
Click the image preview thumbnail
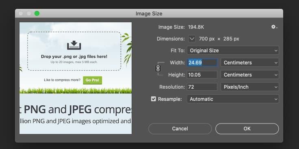click(76, 78)
